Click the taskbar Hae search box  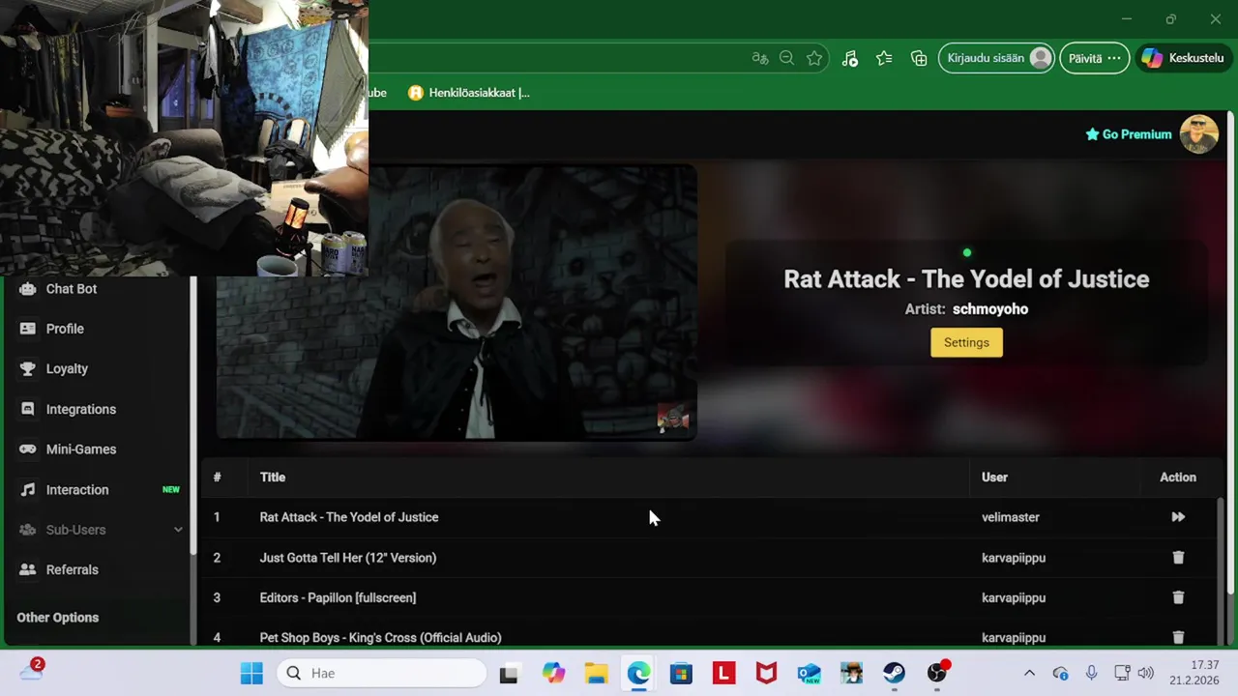point(382,673)
